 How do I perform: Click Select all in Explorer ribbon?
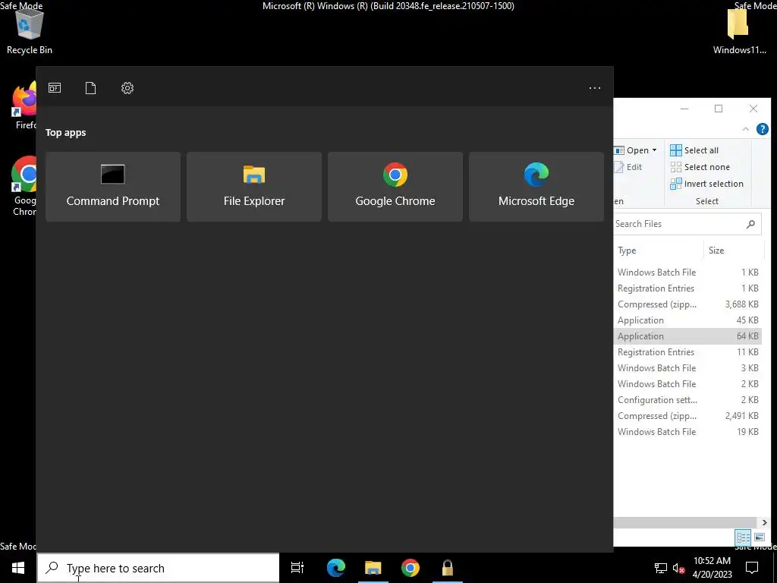pos(694,150)
